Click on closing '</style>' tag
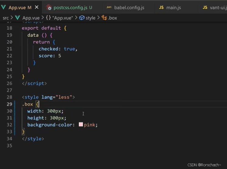 click(33, 139)
